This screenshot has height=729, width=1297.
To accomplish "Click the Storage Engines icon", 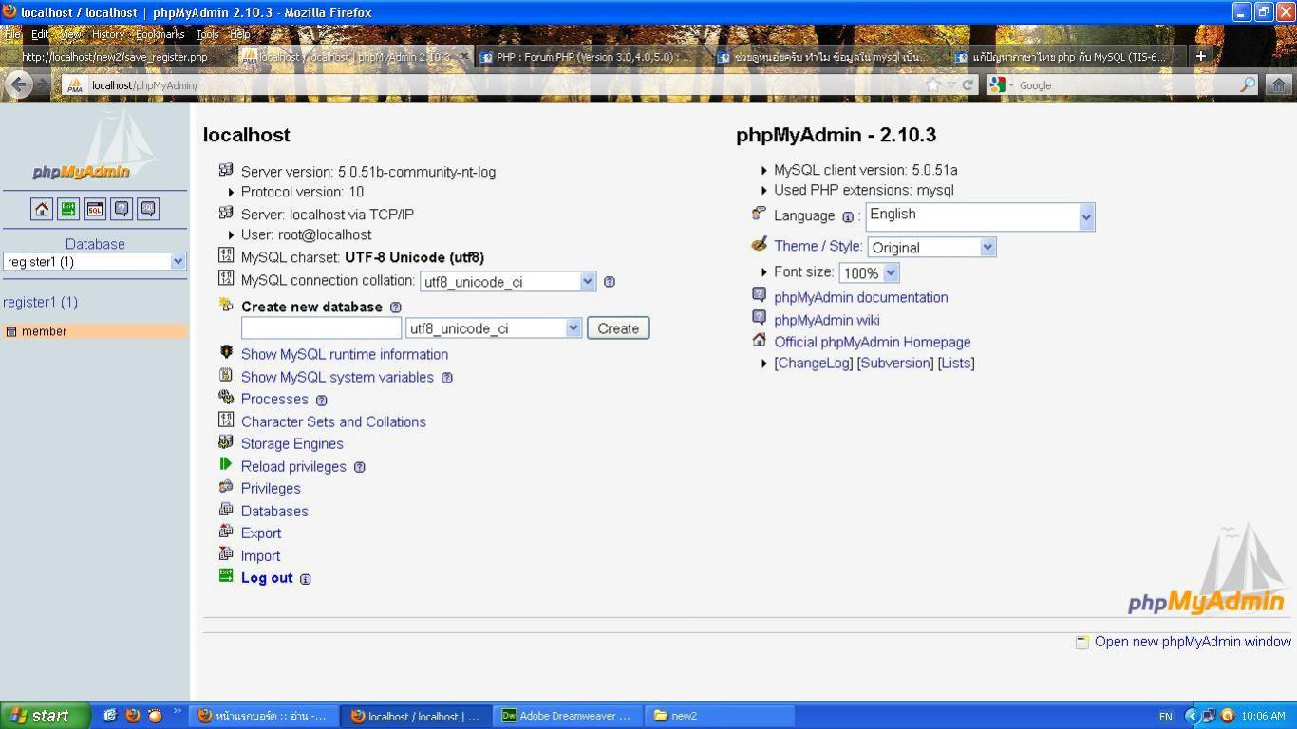I will 226,441.
